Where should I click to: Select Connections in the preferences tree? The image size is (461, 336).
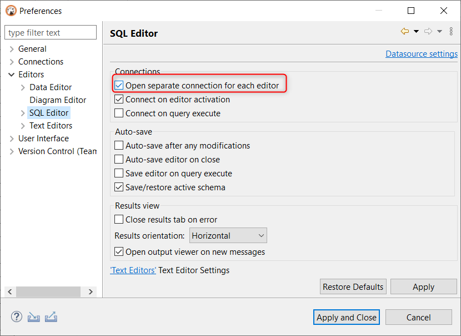pos(41,62)
